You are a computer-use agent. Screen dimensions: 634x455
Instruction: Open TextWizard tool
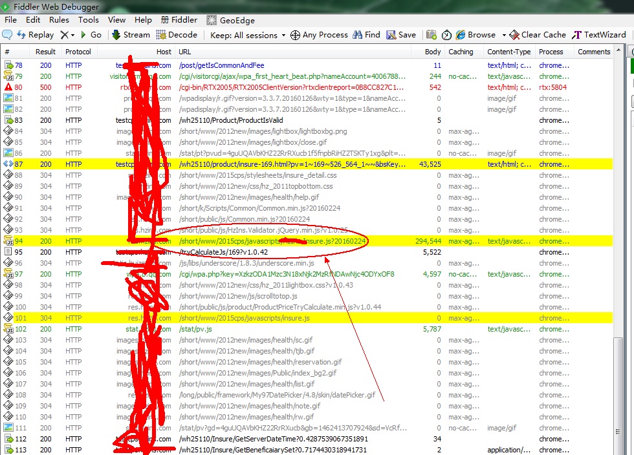599,35
